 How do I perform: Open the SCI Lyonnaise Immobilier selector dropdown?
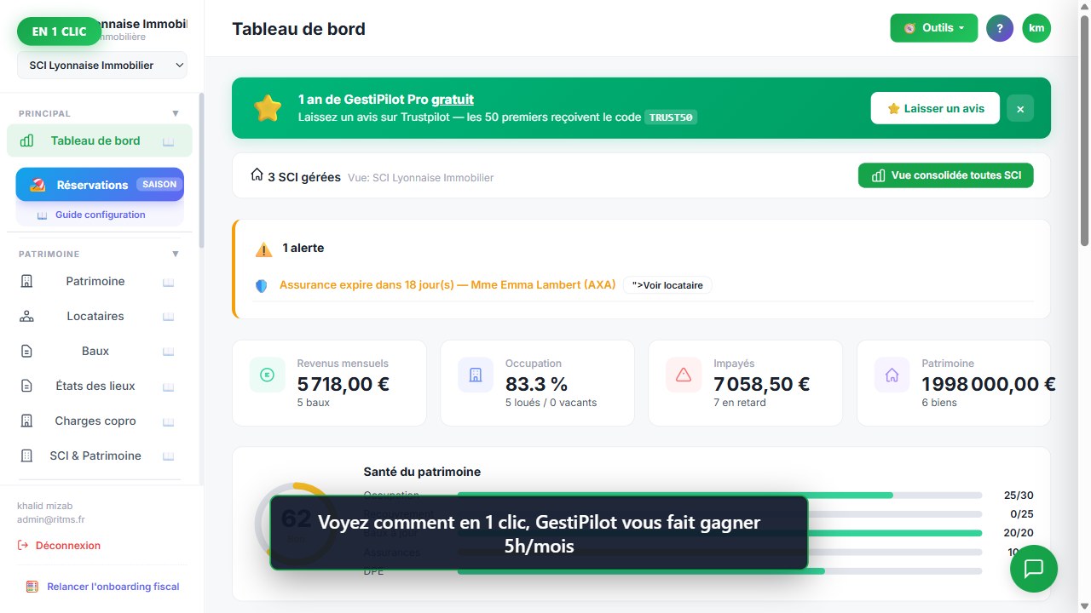102,66
